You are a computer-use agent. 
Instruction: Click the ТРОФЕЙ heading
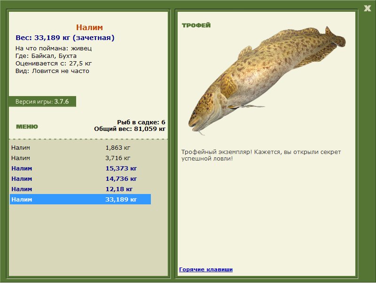tap(196, 25)
